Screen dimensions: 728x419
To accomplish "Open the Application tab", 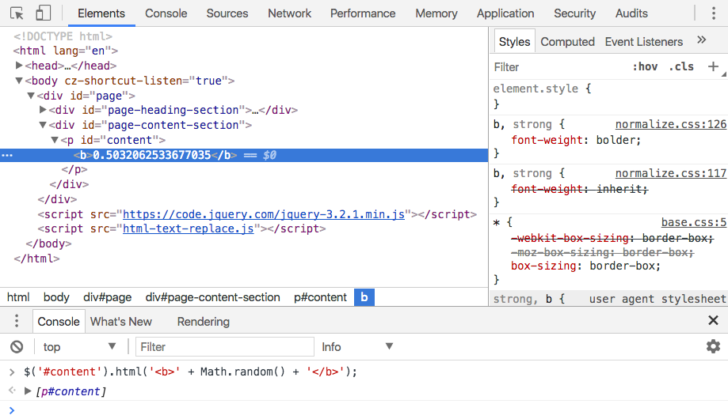I will pos(505,13).
